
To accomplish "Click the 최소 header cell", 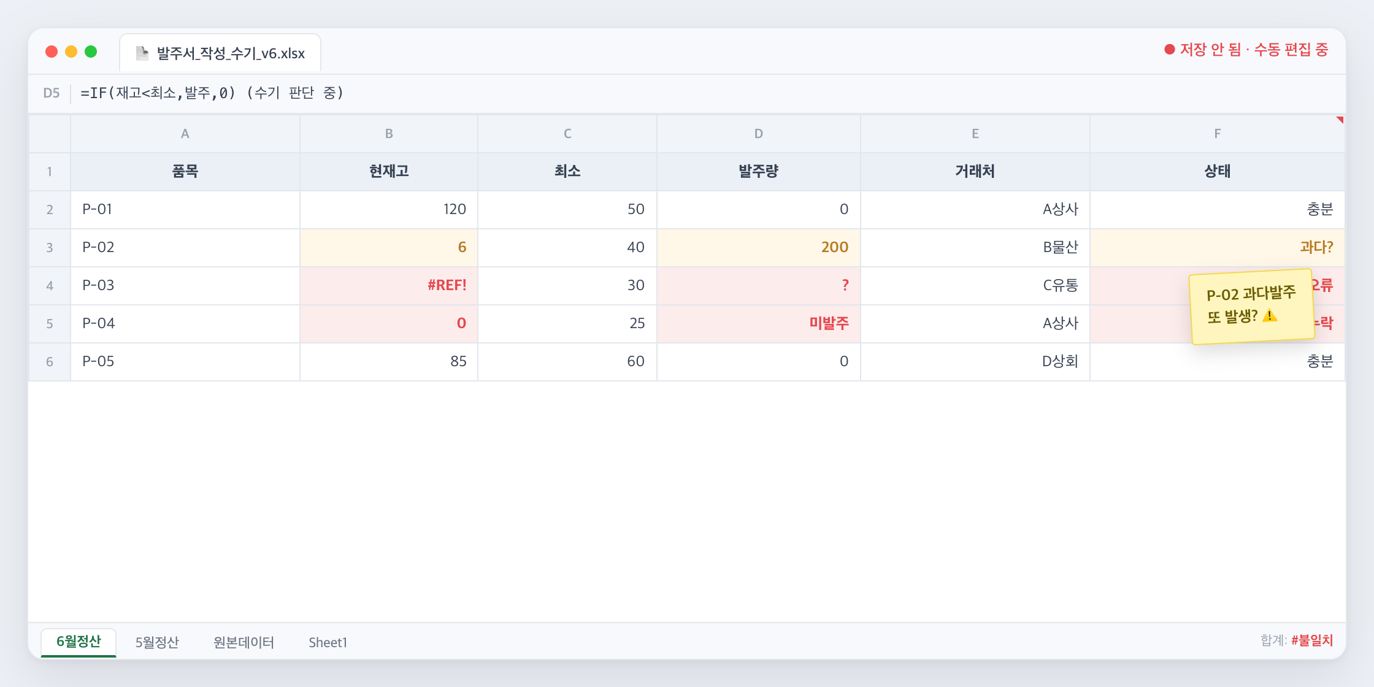I will pyautogui.click(x=567, y=172).
